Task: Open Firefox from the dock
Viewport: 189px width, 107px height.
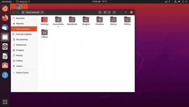Action: pos(5,18)
